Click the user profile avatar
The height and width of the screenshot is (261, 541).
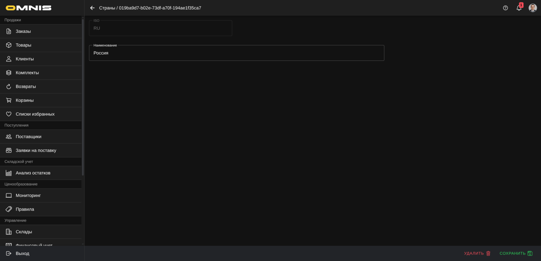coord(532,8)
